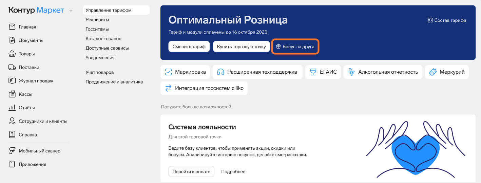
Task: Click the Кассы cash register icon
Action: (12, 94)
